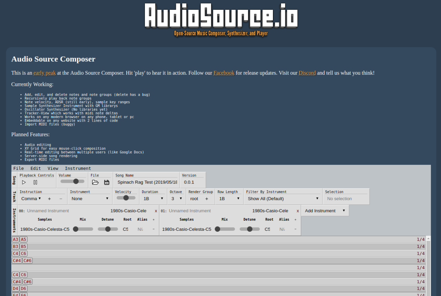Add a note with the Instruction plus icon
Image resolution: width=441 pixels, height=296 pixels.
pos(49,199)
